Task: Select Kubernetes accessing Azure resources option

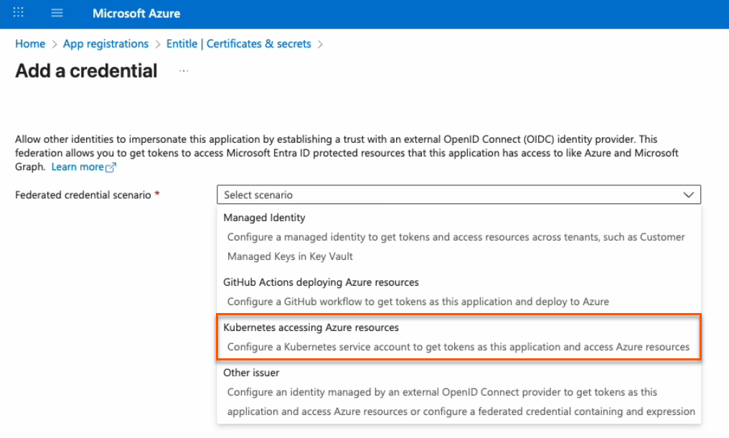Action: pyautogui.click(x=458, y=337)
